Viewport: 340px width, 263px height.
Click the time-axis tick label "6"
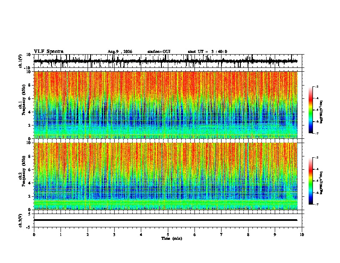tap(194, 235)
